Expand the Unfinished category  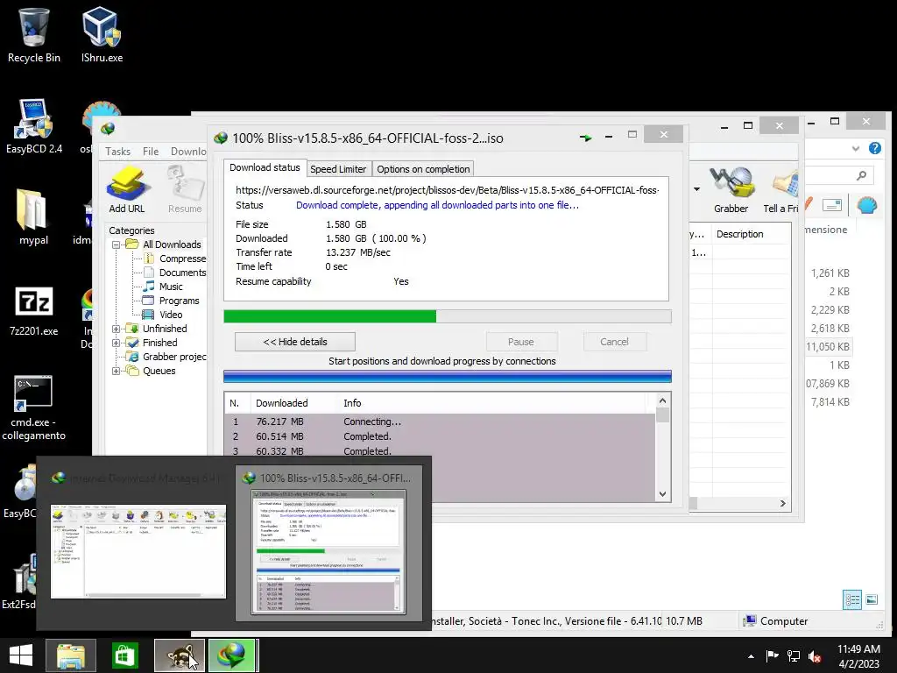[x=117, y=329]
